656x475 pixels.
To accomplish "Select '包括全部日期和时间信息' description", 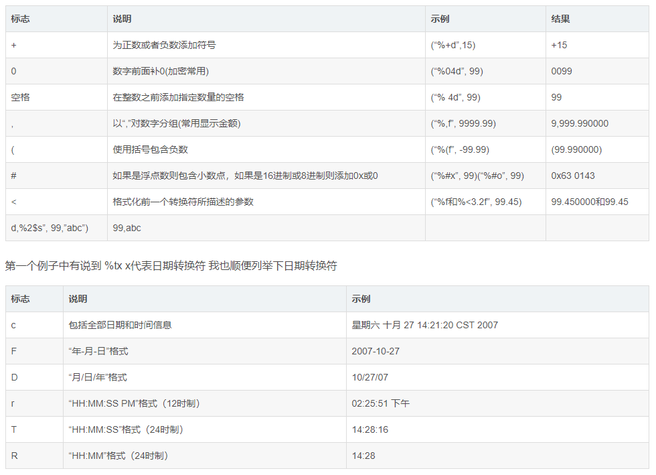I will click(x=120, y=325).
